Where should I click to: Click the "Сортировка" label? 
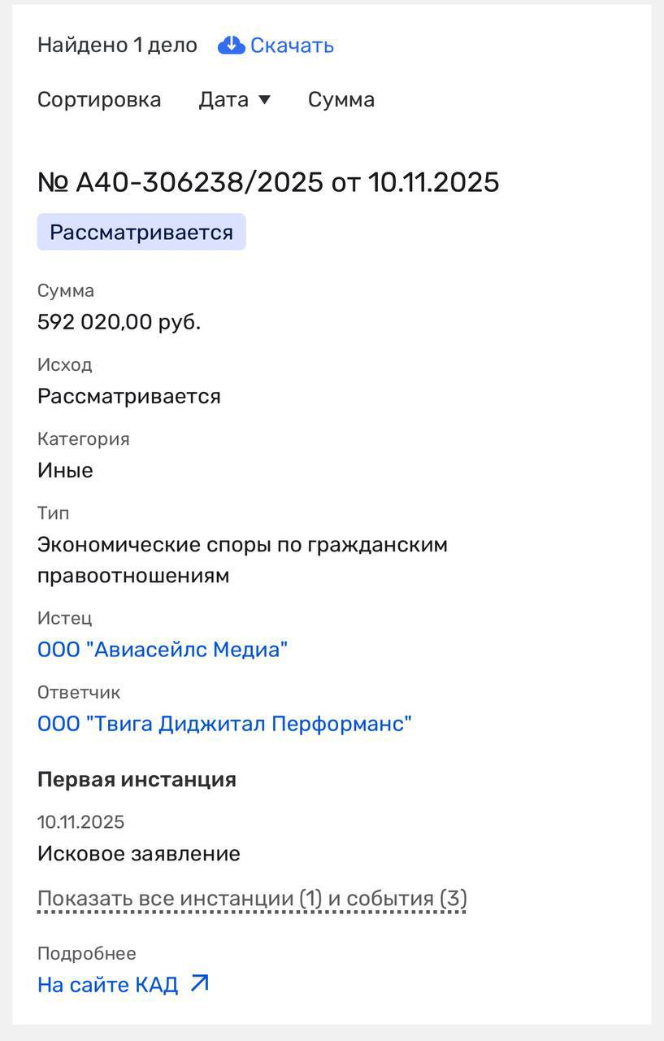click(x=99, y=100)
